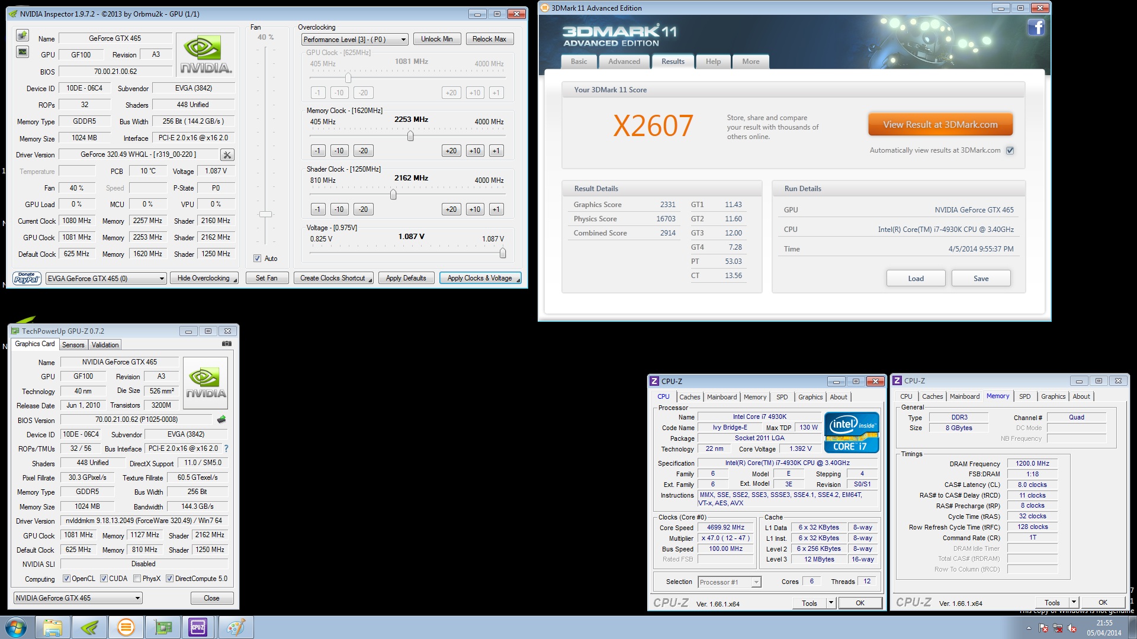Screen dimensions: 1137x639
Task: Open the Validation tab in GPU-Z
Action: coord(105,345)
